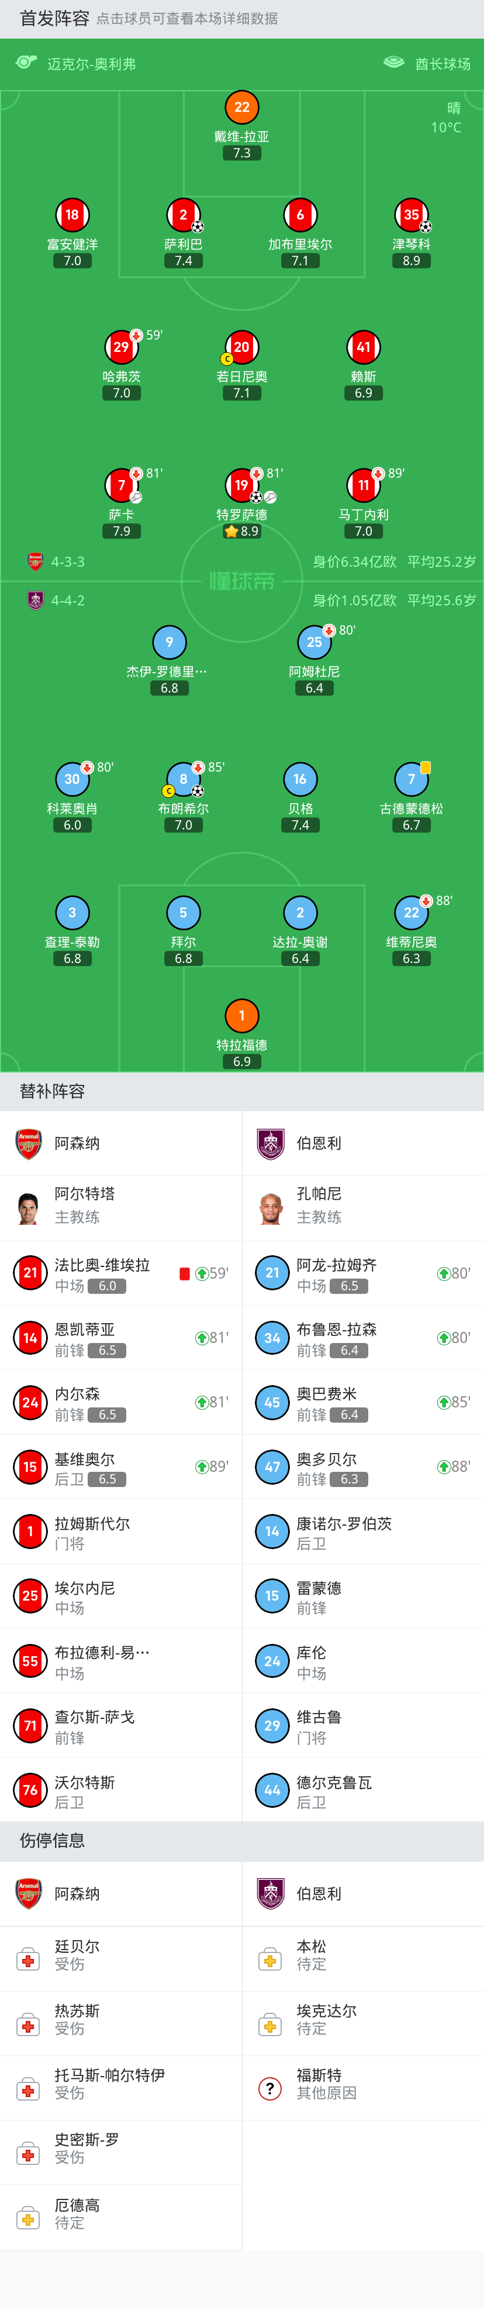The image size is (484, 2309).
Task: Click Burnley goalkeeper 特拉福德 number 1
Action: (241, 1016)
